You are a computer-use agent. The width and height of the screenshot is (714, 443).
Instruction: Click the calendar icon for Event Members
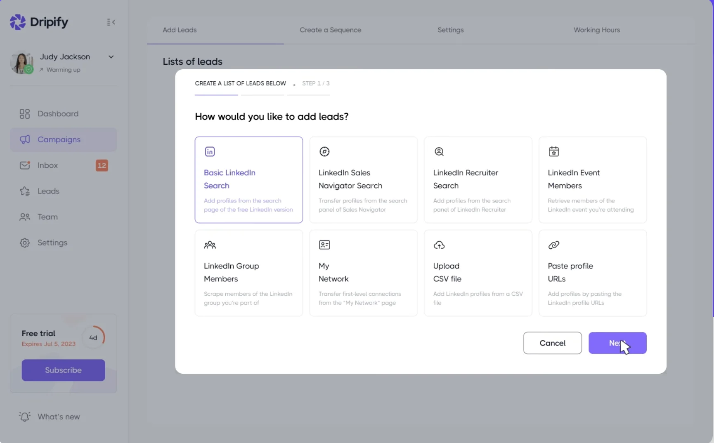pos(554,151)
